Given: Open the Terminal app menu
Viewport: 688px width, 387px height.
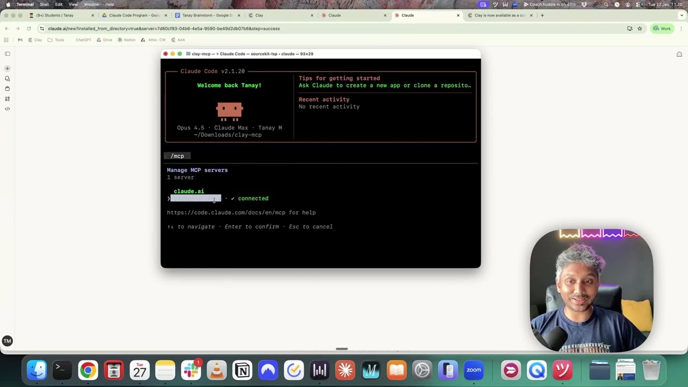Looking at the screenshot, I should [x=25, y=4].
